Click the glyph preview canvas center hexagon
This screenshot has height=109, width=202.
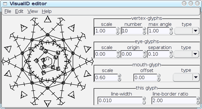[x=48, y=61]
